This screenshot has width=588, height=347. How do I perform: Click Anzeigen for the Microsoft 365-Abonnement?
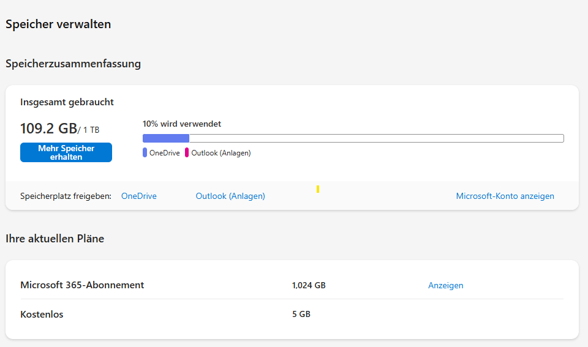point(445,285)
